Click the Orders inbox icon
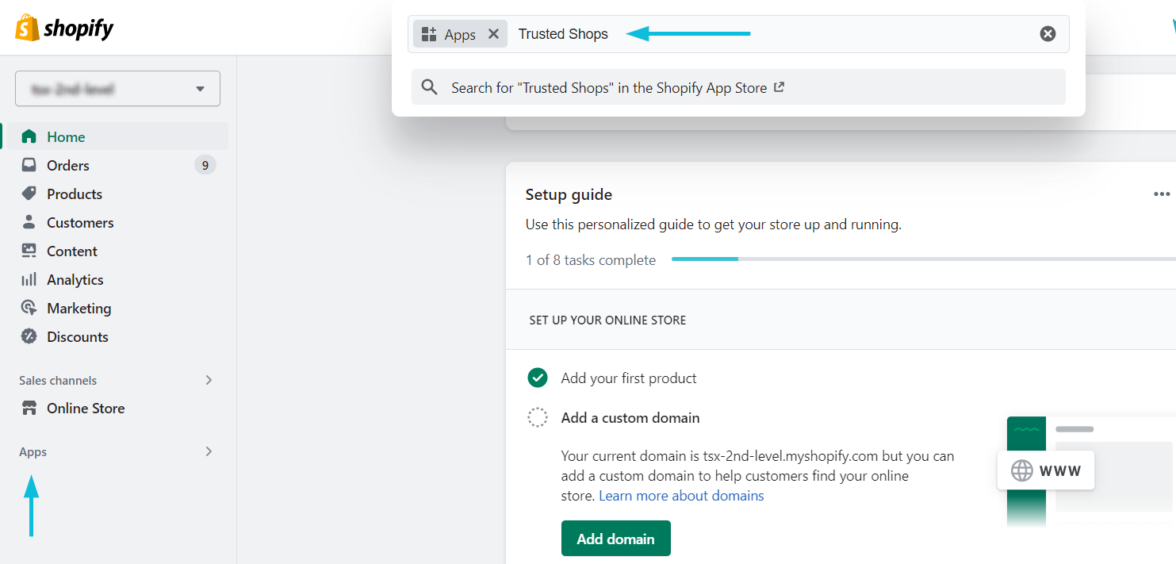The height and width of the screenshot is (564, 1176). tap(29, 165)
